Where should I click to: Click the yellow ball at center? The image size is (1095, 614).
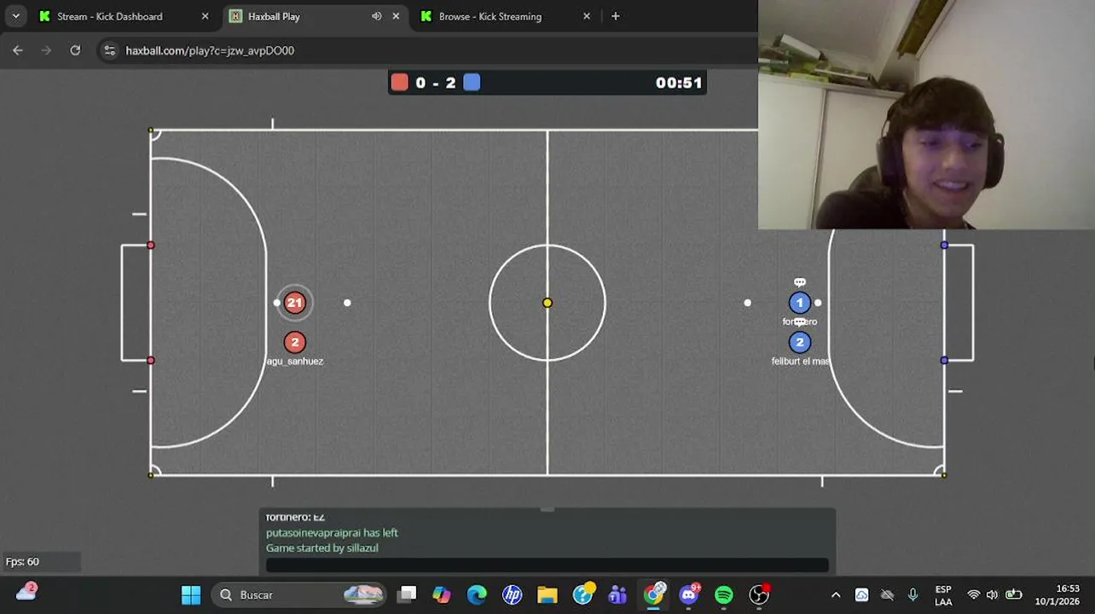click(x=547, y=303)
